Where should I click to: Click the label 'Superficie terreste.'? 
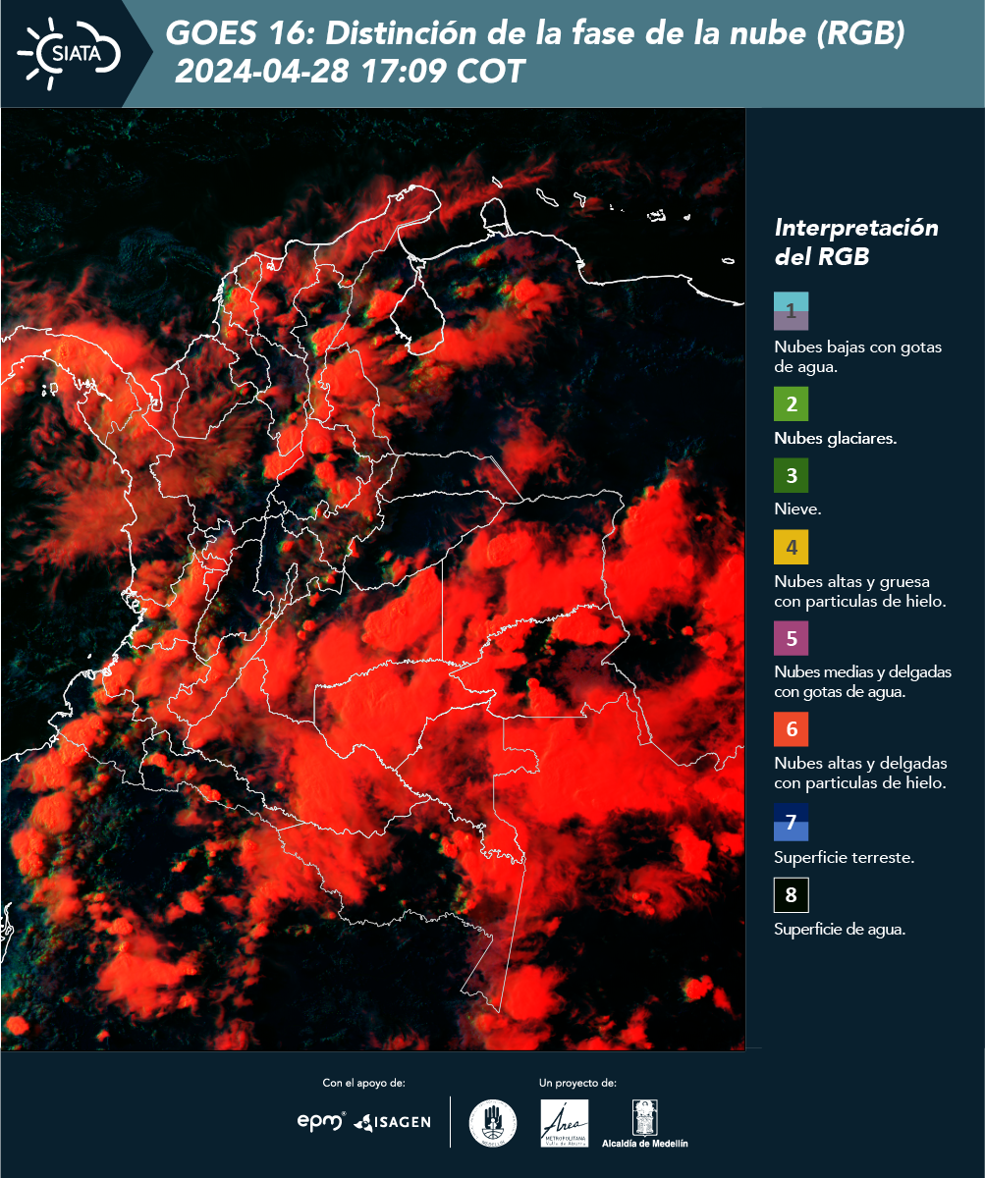[x=845, y=858]
